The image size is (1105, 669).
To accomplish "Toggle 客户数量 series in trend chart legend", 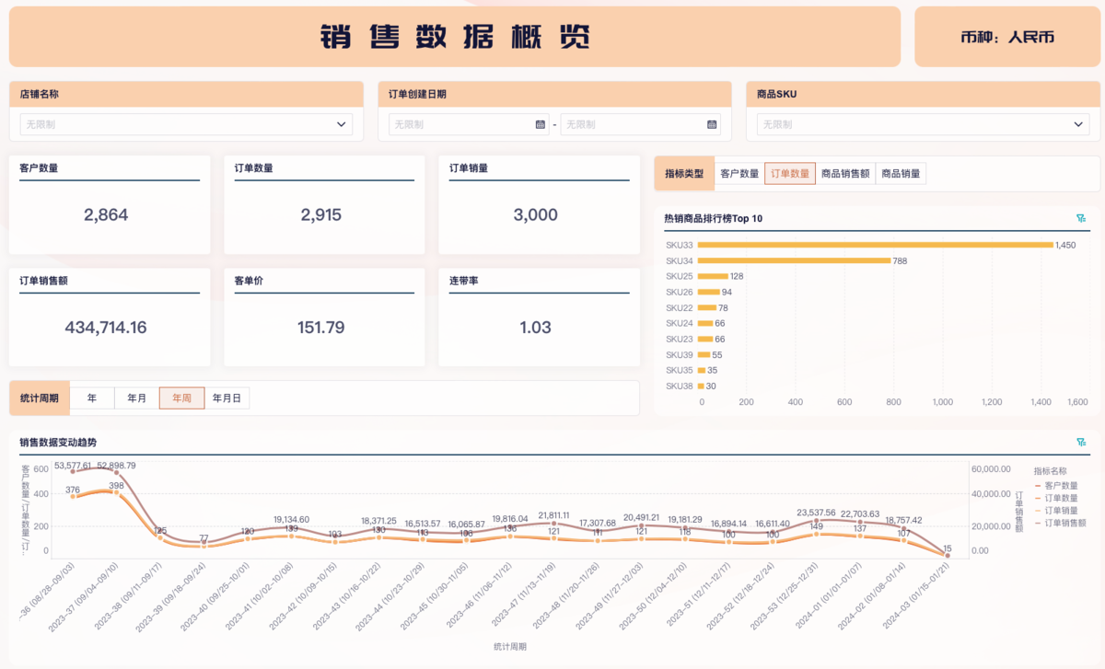I will pos(1061,485).
